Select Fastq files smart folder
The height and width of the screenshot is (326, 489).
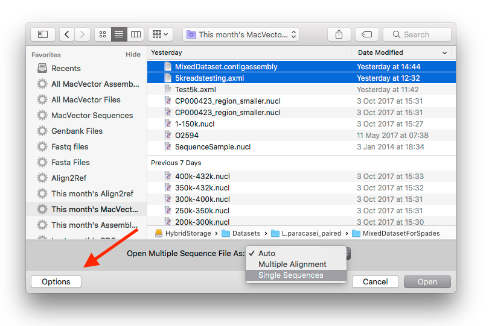[x=69, y=147]
